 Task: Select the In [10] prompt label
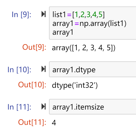pos(19,69)
